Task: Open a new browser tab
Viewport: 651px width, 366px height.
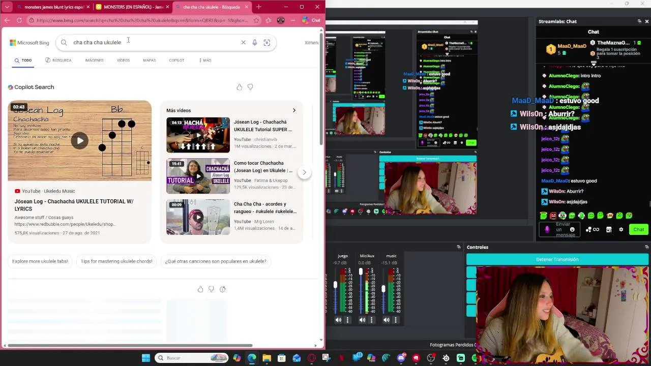Action: click(259, 7)
